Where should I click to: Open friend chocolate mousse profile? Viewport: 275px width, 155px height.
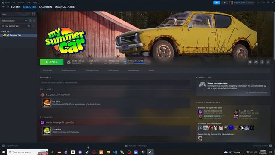(x=212, y=116)
